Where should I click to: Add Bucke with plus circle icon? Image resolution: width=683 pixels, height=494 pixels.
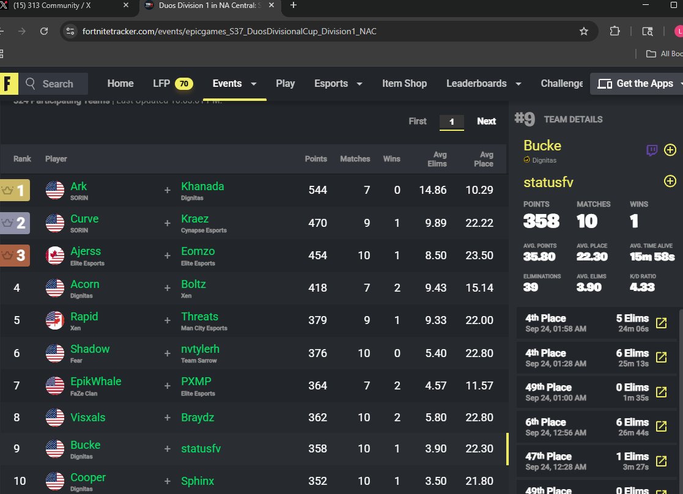(670, 150)
